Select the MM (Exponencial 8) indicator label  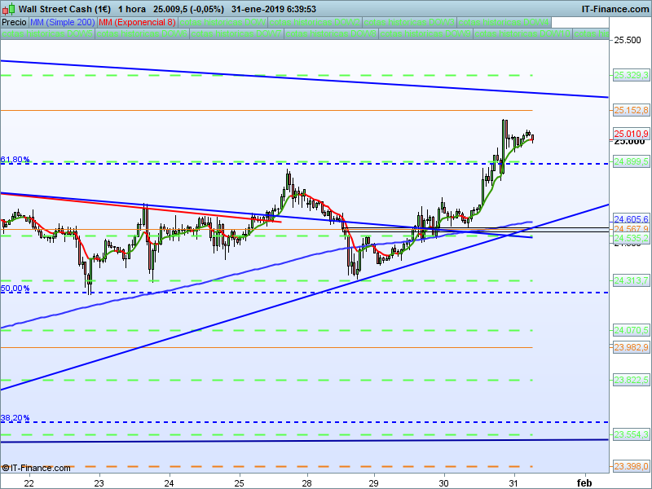click(137, 23)
